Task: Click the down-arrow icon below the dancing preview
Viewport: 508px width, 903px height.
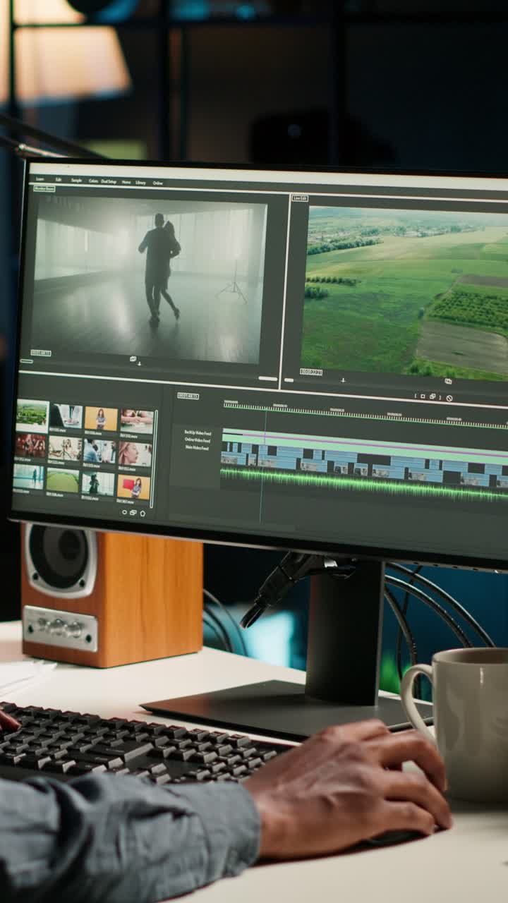Action: [139, 364]
